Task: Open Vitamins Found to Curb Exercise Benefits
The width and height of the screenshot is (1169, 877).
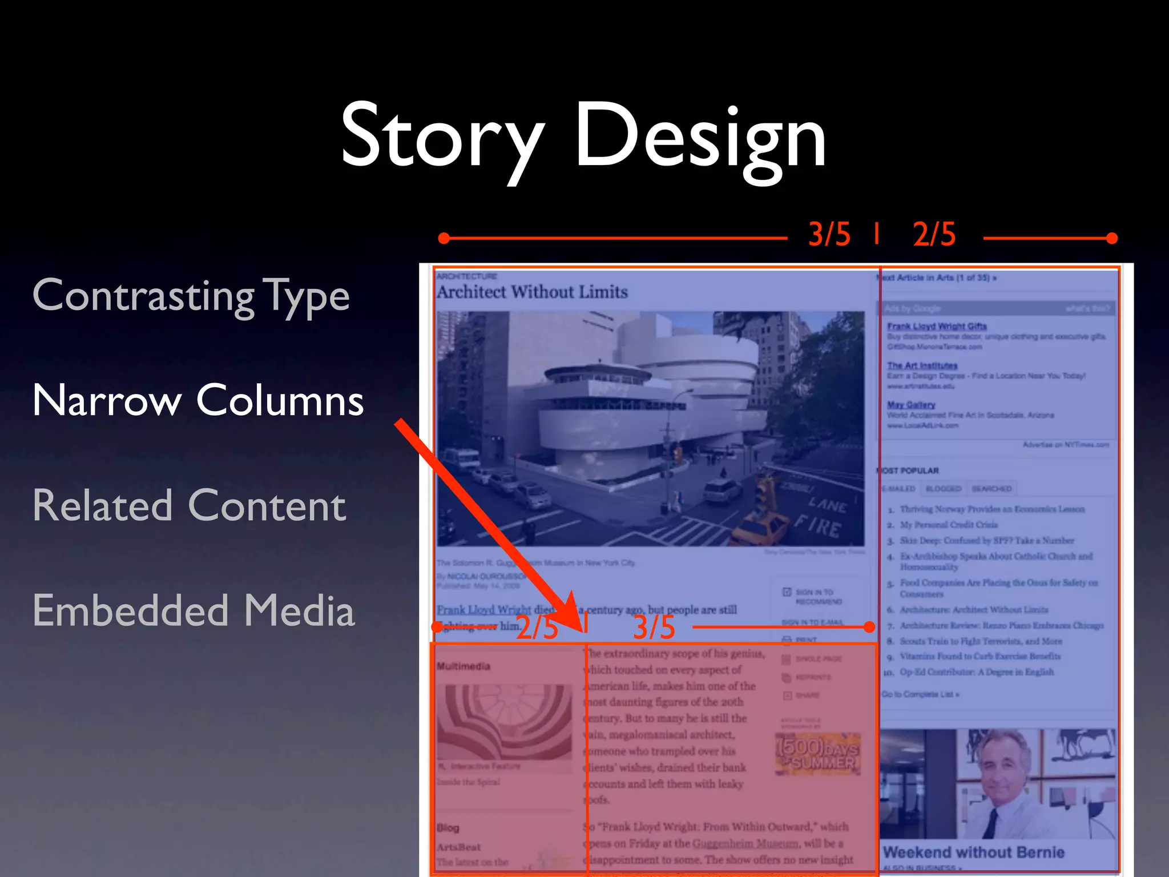Action: [x=980, y=657]
